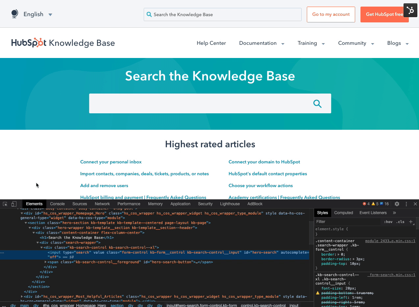Open the selected node's three-dot actions
Image resolution: width=419 pixels, height=307 pixels.
pos(2,253)
